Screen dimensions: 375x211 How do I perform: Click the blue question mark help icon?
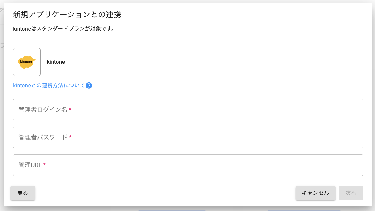[89, 86]
